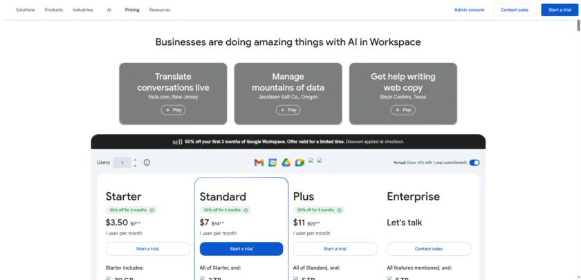
Task: Click the Let's talk text
Action: (x=404, y=223)
